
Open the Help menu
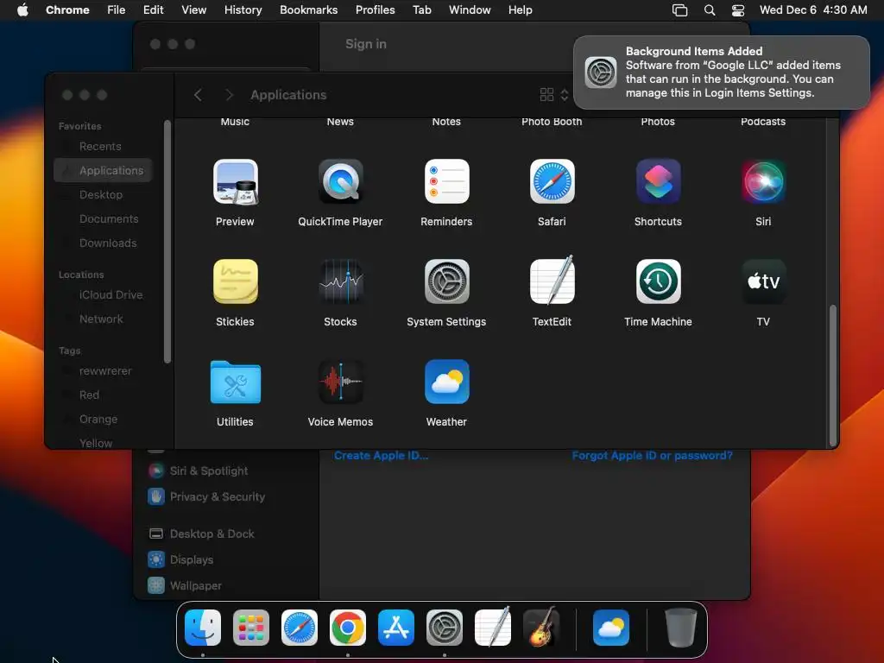[x=520, y=10]
